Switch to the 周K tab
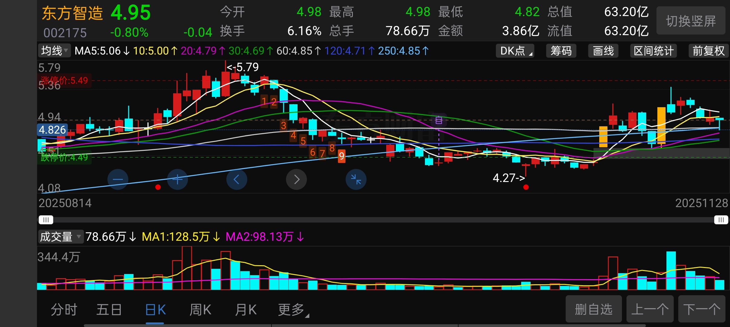 (200, 310)
